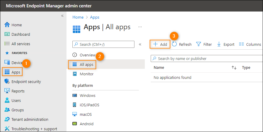Screen dimensions: 263x132
Task: Click the 'By platform' section heading
Action: 82,85
